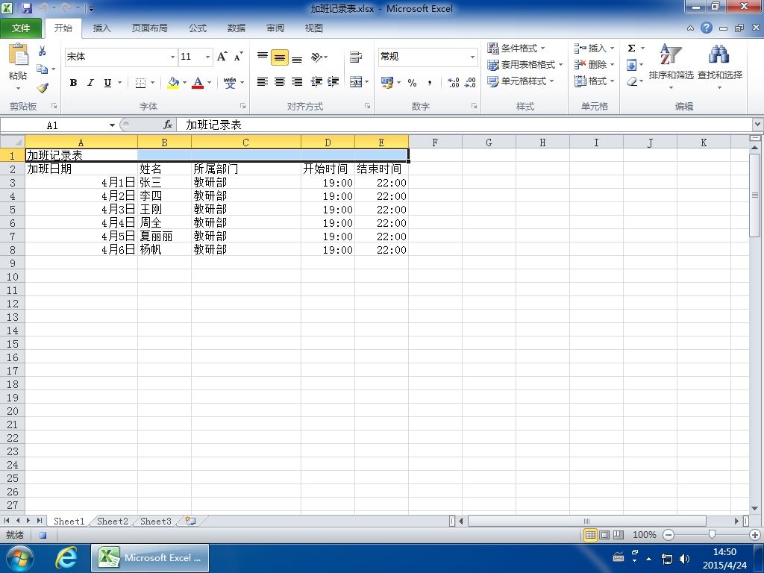
Task: Open Sort and Filter (排序和筛选)
Action: [x=671, y=66]
